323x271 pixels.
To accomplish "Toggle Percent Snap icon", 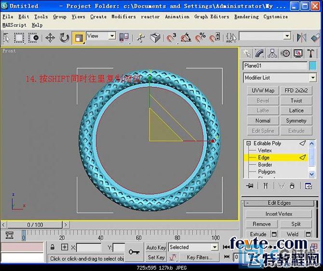I will point(200,38).
